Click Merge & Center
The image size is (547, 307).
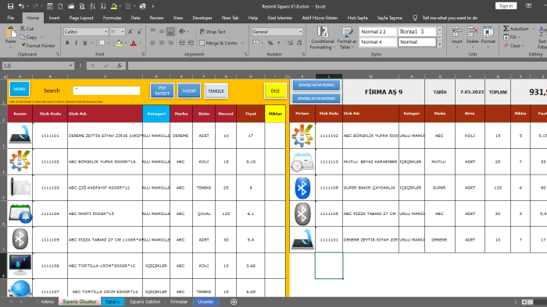pos(218,43)
